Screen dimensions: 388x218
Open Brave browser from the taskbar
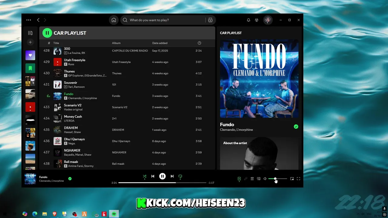[55, 214]
